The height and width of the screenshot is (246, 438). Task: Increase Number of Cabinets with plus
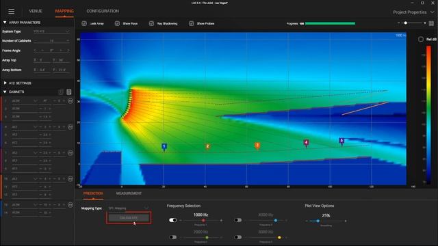tap(68, 41)
